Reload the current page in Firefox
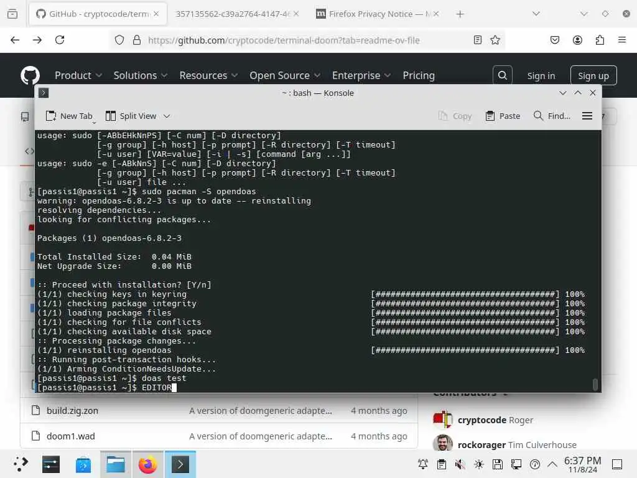637x478 pixels. click(60, 40)
